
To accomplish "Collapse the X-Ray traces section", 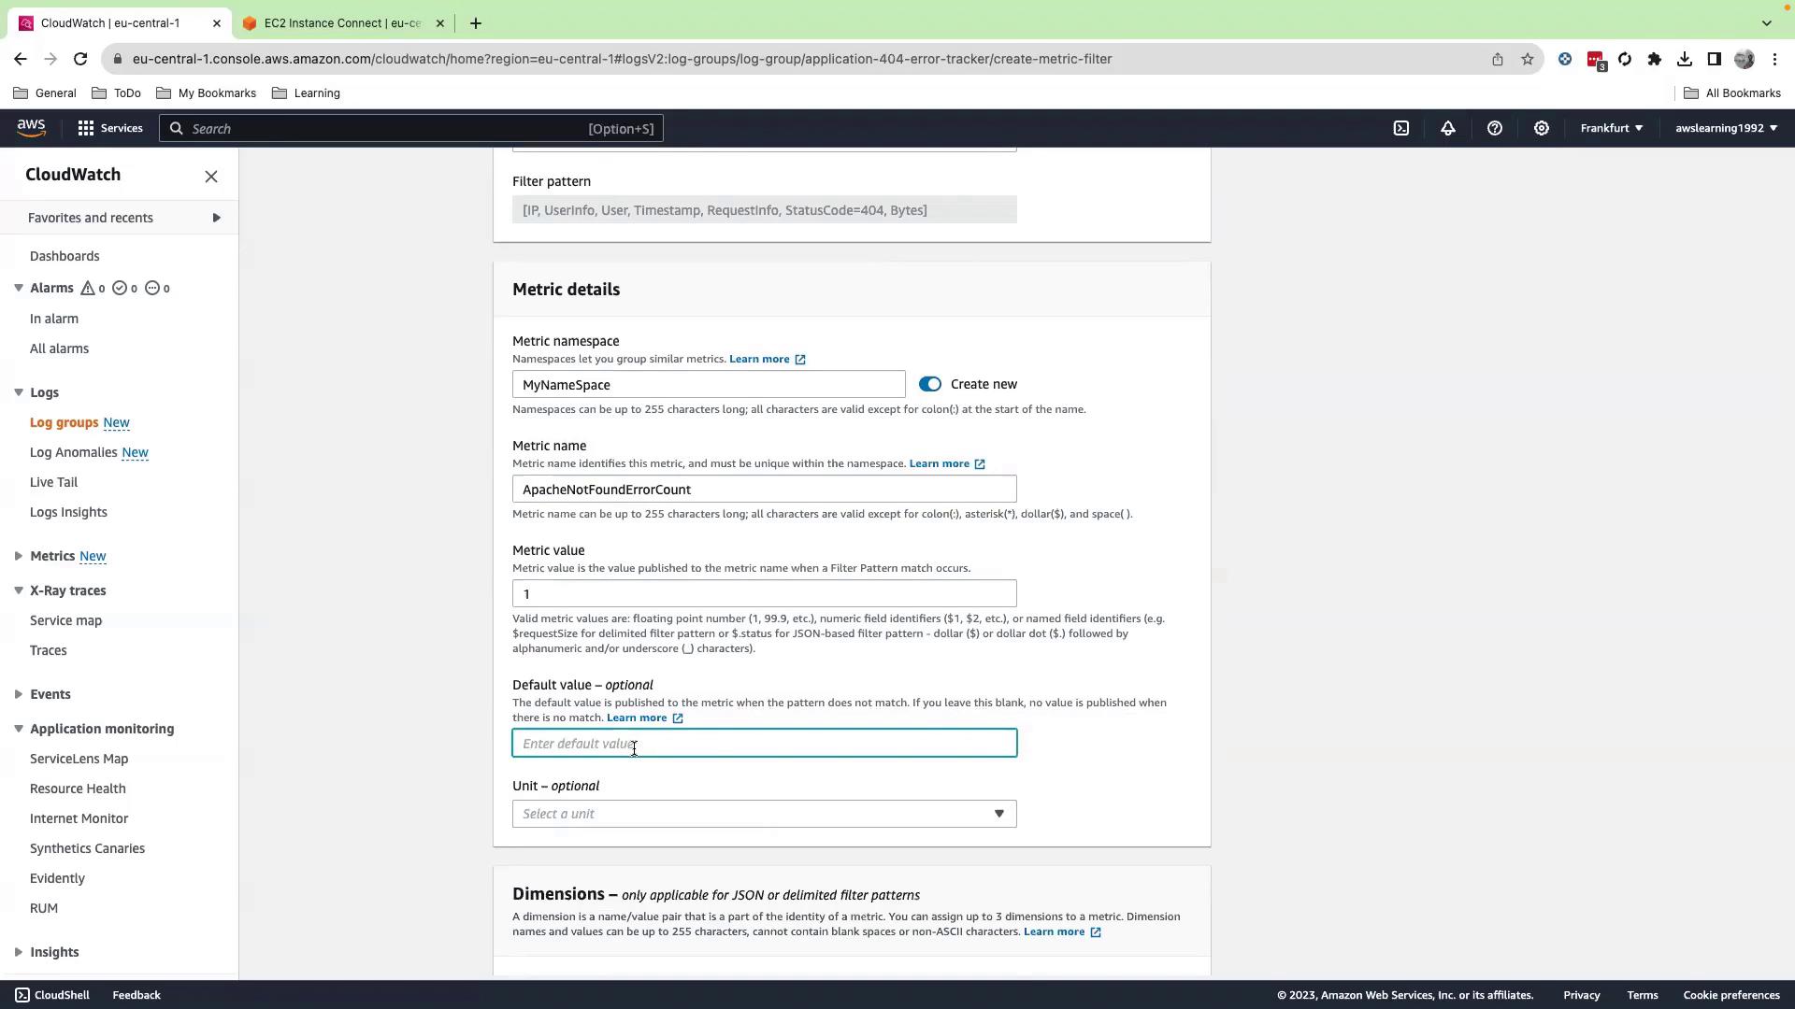I will (19, 590).
